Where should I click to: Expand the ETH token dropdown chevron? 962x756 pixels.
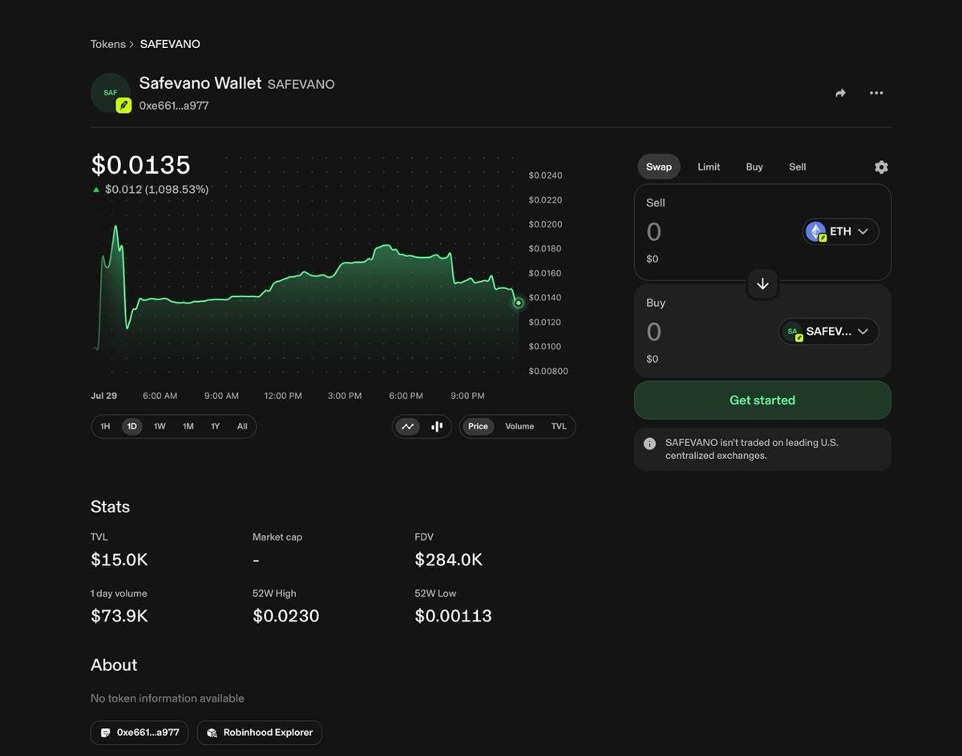coord(863,231)
